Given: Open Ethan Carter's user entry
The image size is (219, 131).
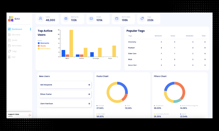Looking at the screenshot, I should [x=65, y=94].
